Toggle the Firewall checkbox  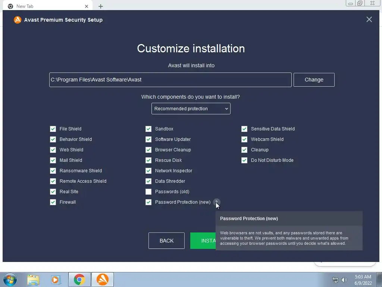pos(53,202)
